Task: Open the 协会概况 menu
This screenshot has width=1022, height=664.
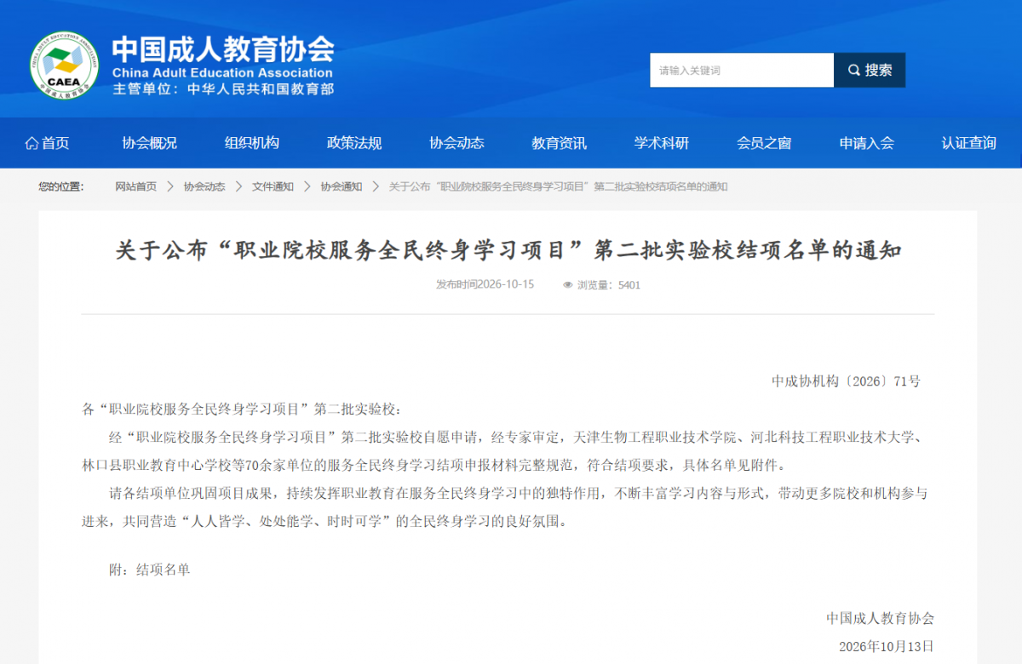Action: (x=149, y=143)
